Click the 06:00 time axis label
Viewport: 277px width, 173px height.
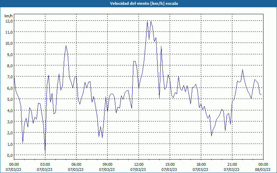click(x=76, y=165)
